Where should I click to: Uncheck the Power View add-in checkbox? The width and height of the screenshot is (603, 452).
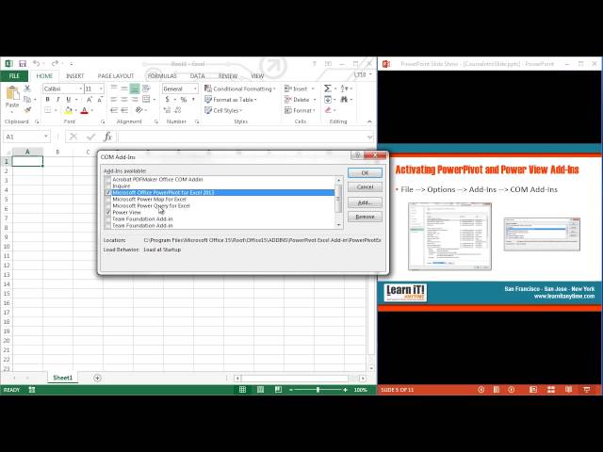pyautogui.click(x=107, y=212)
